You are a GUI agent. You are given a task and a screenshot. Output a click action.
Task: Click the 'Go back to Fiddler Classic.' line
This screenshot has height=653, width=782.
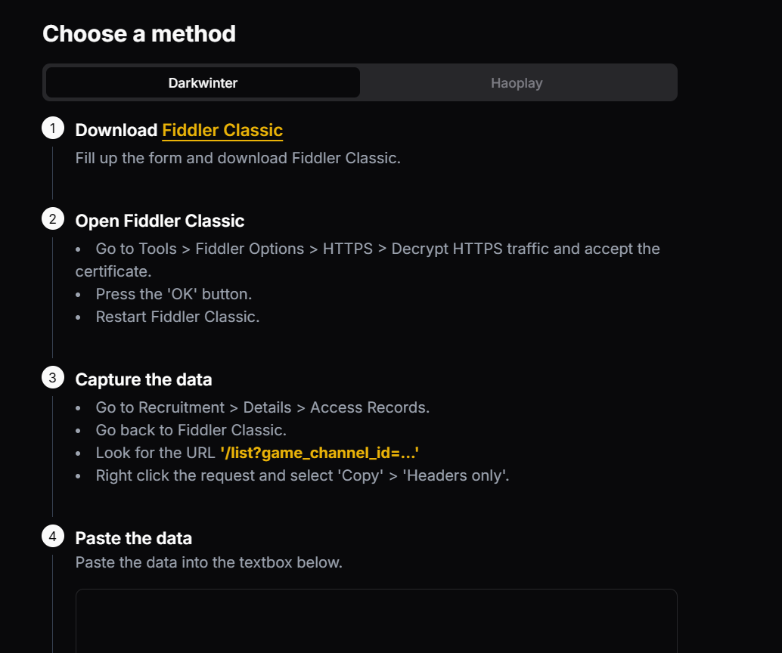coord(191,430)
